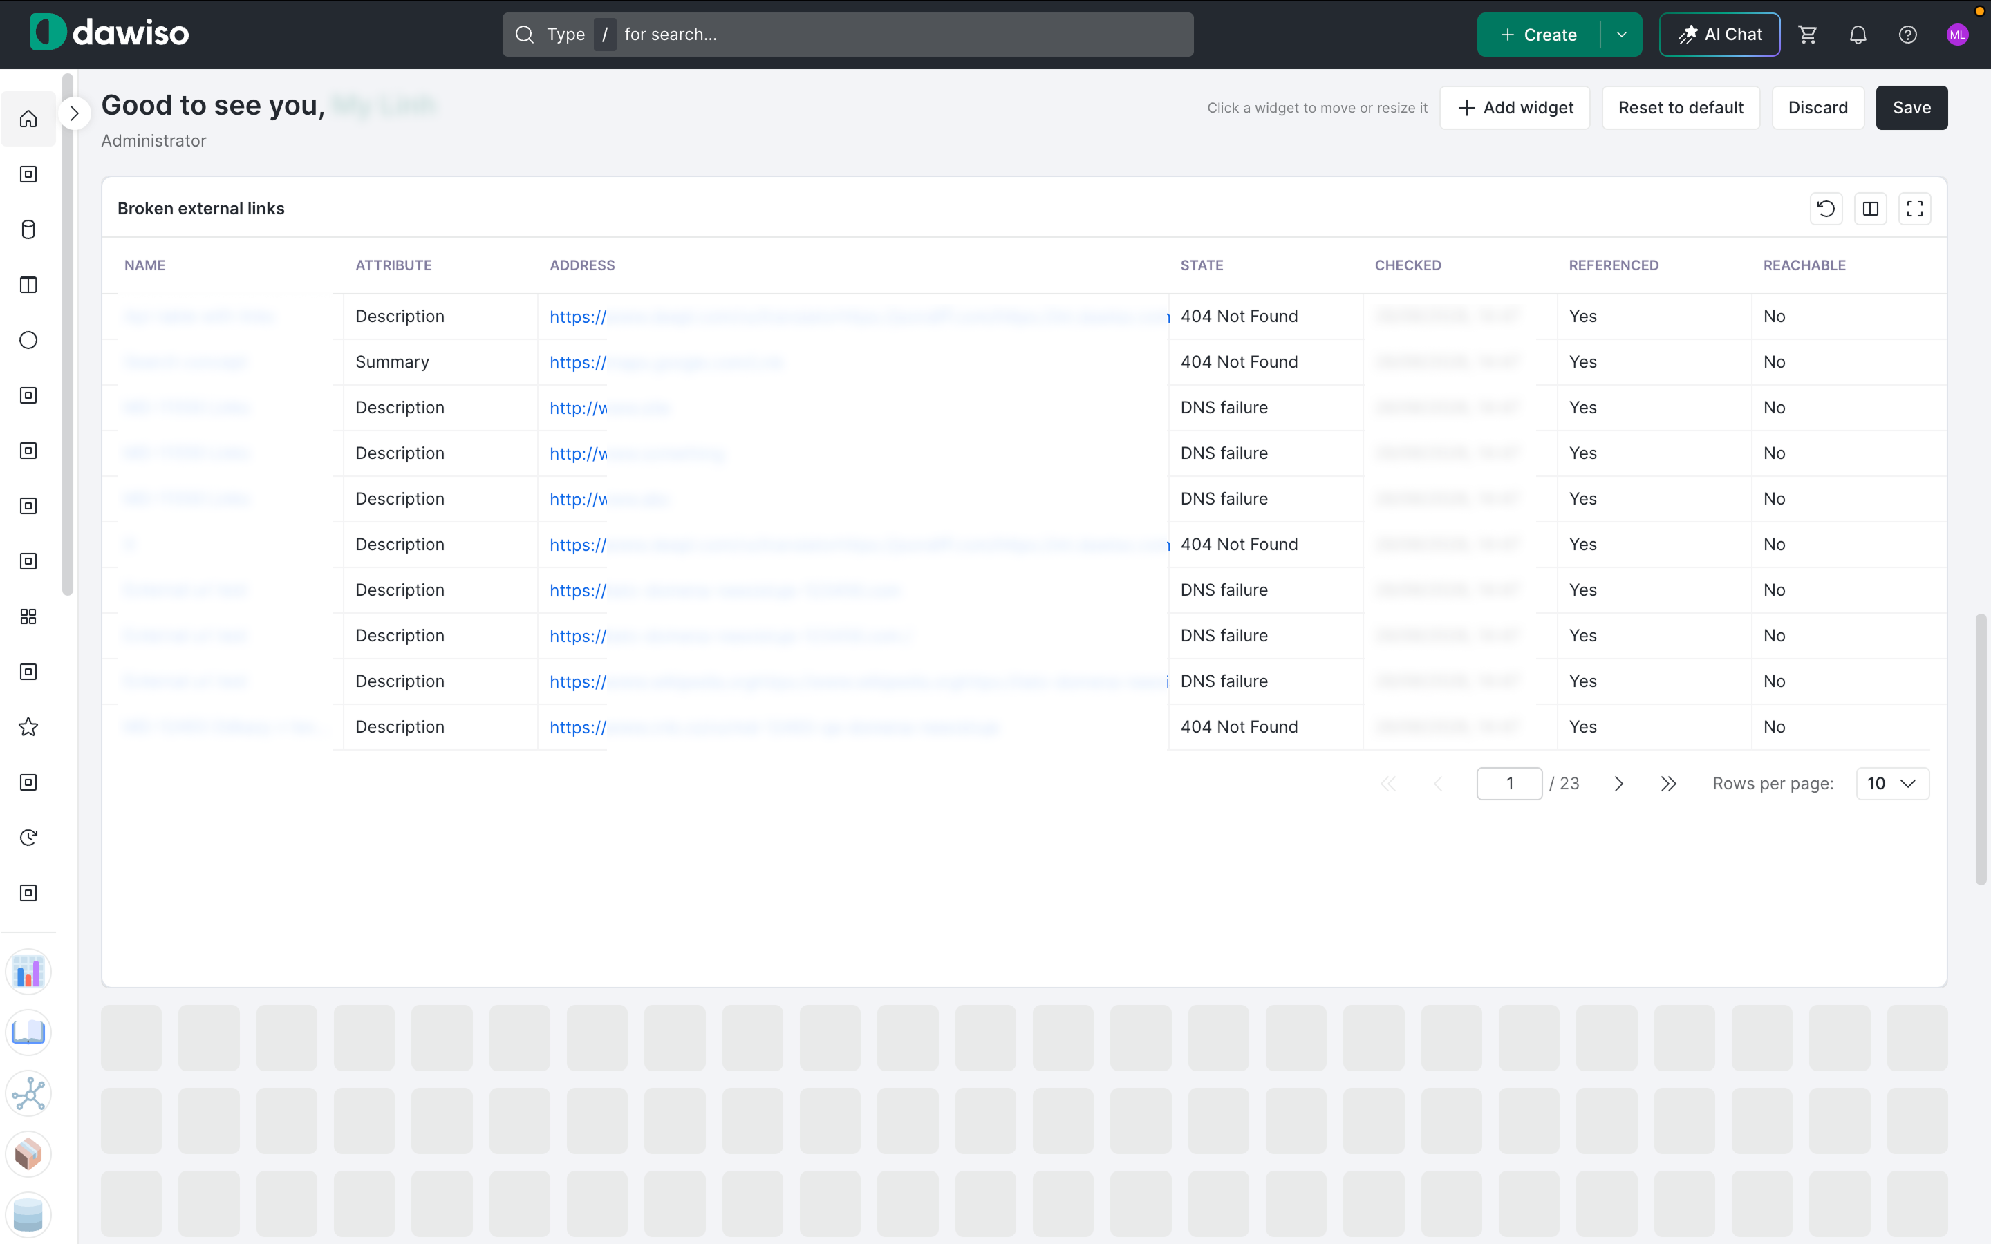The height and width of the screenshot is (1244, 1991).
Task: Open the four-squares grid icon in sidebar
Action: (28, 616)
